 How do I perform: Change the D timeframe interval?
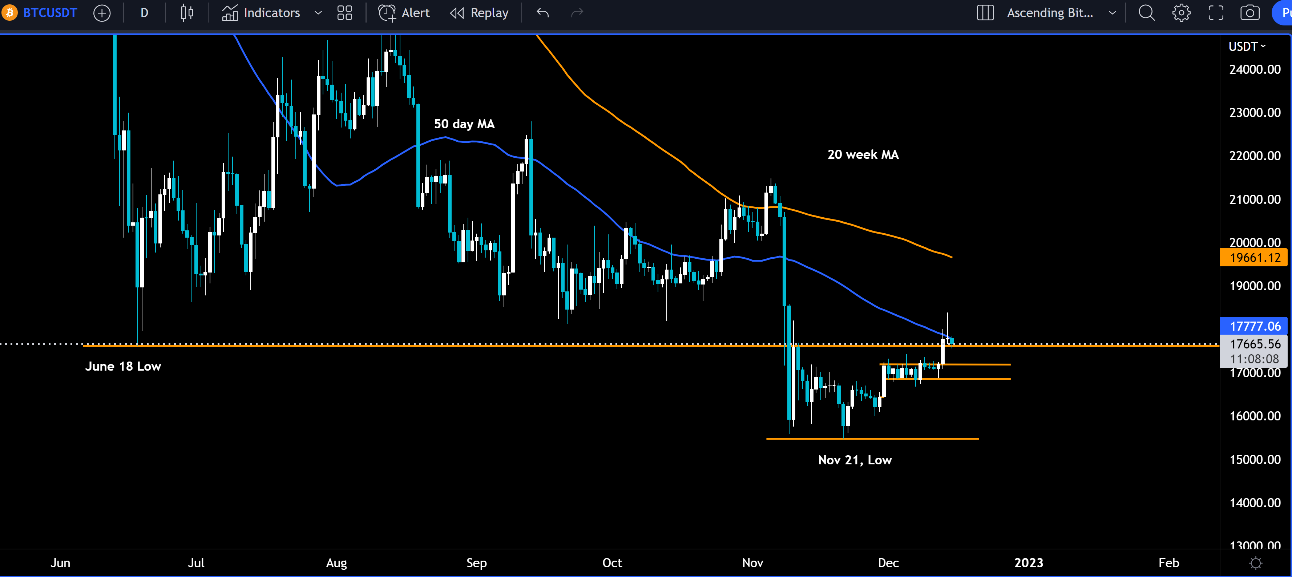pos(145,13)
